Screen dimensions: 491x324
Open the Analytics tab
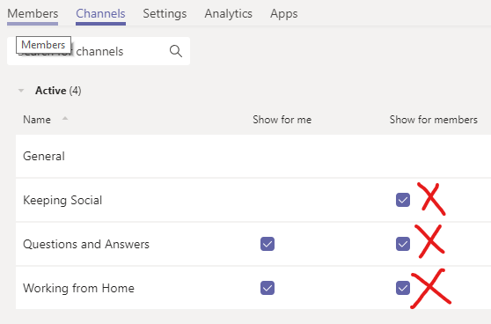[x=228, y=14]
